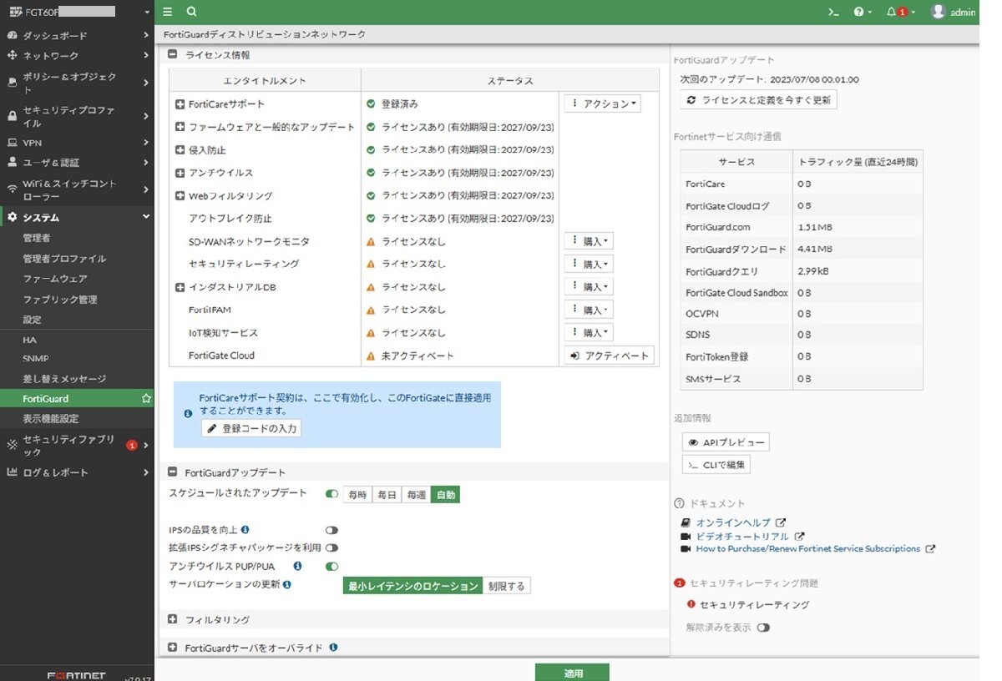Click the info icon beside アンチウイルス PUP/PUA
The height and width of the screenshot is (681, 1002).
pyautogui.click(x=298, y=566)
